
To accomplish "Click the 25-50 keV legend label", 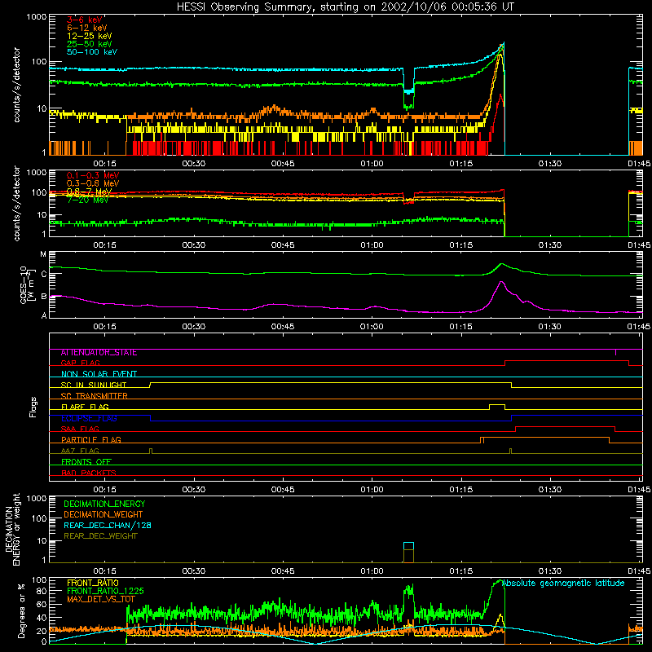I will [x=90, y=44].
